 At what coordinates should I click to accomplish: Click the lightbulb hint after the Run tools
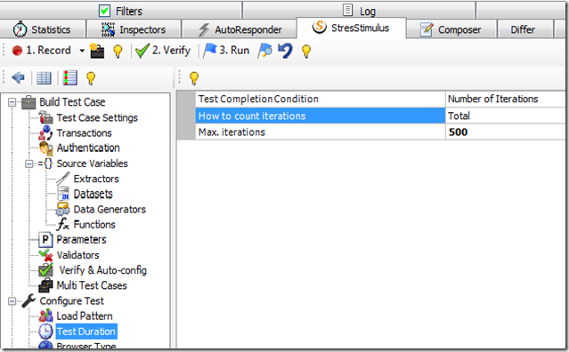306,51
